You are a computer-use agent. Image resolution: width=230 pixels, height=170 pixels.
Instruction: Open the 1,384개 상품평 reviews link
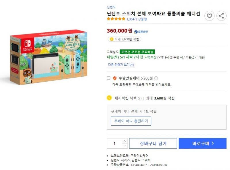coord(137,19)
